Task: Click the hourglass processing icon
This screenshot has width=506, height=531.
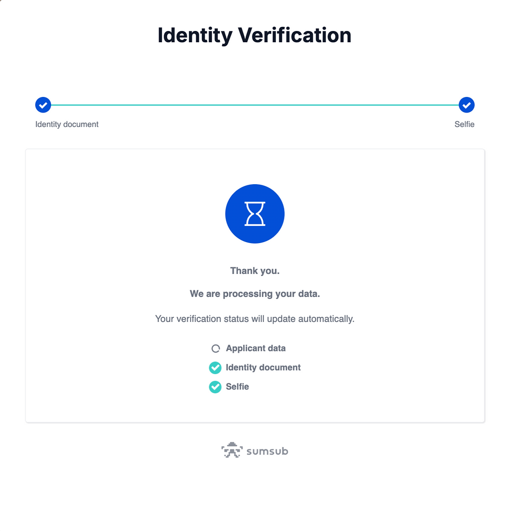Action: click(x=255, y=214)
